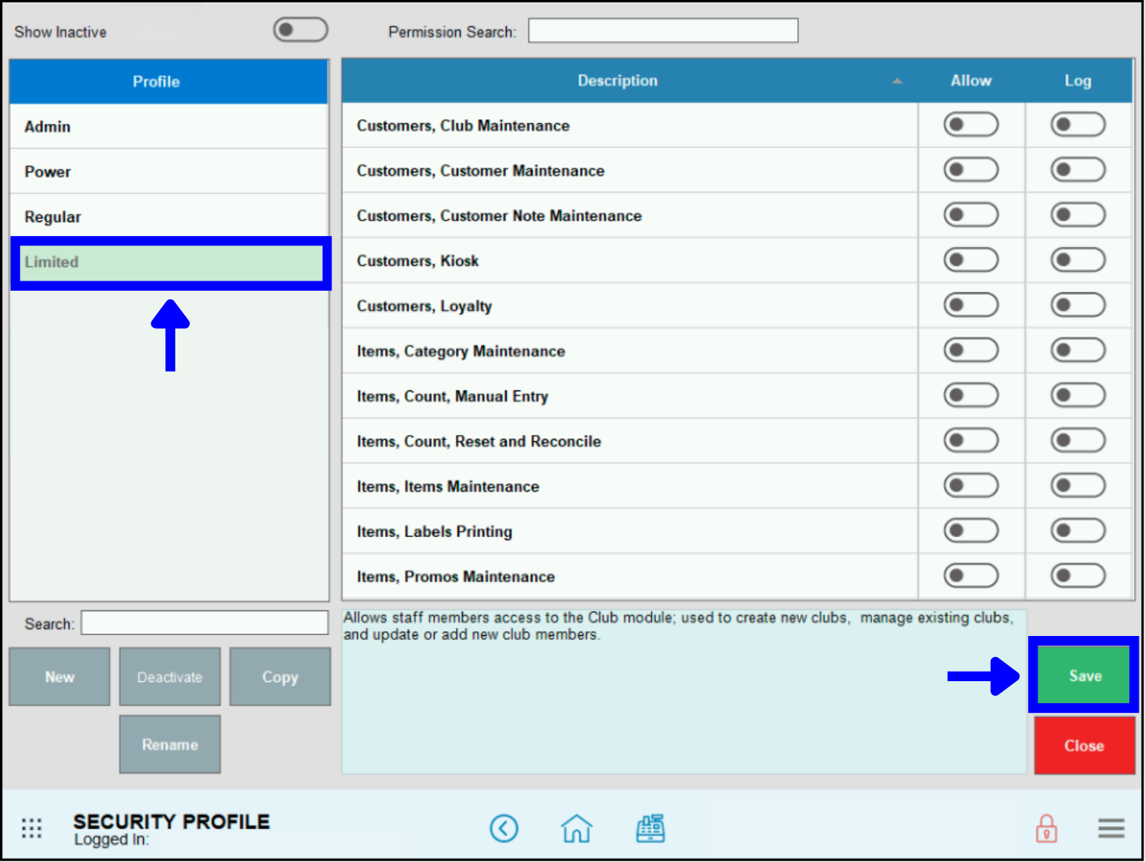Enable Log for Customers, Kiosk

[1077, 260]
